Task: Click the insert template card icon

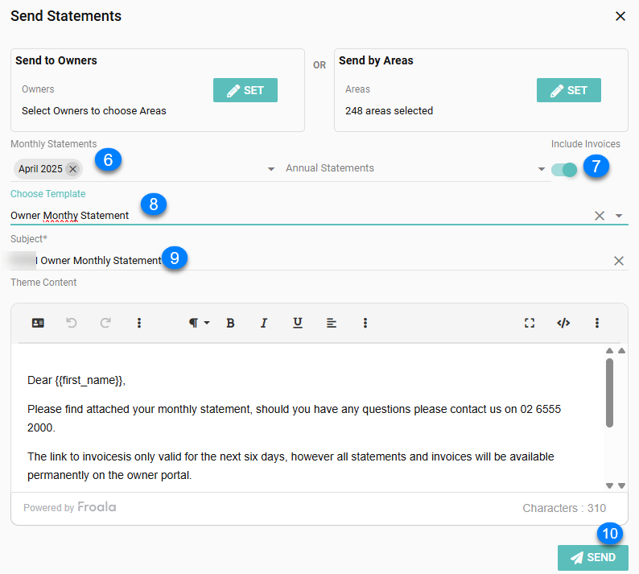Action: (38, 323)
